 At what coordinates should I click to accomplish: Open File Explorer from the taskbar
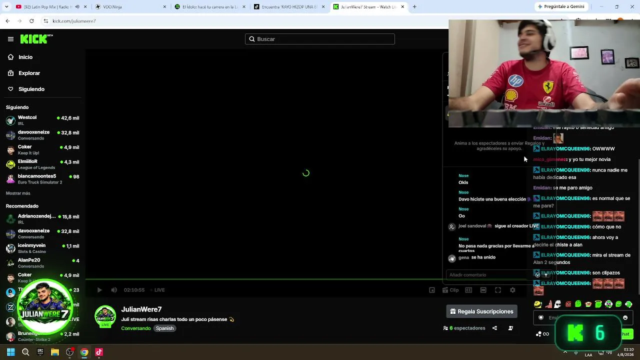click(55, 352)
